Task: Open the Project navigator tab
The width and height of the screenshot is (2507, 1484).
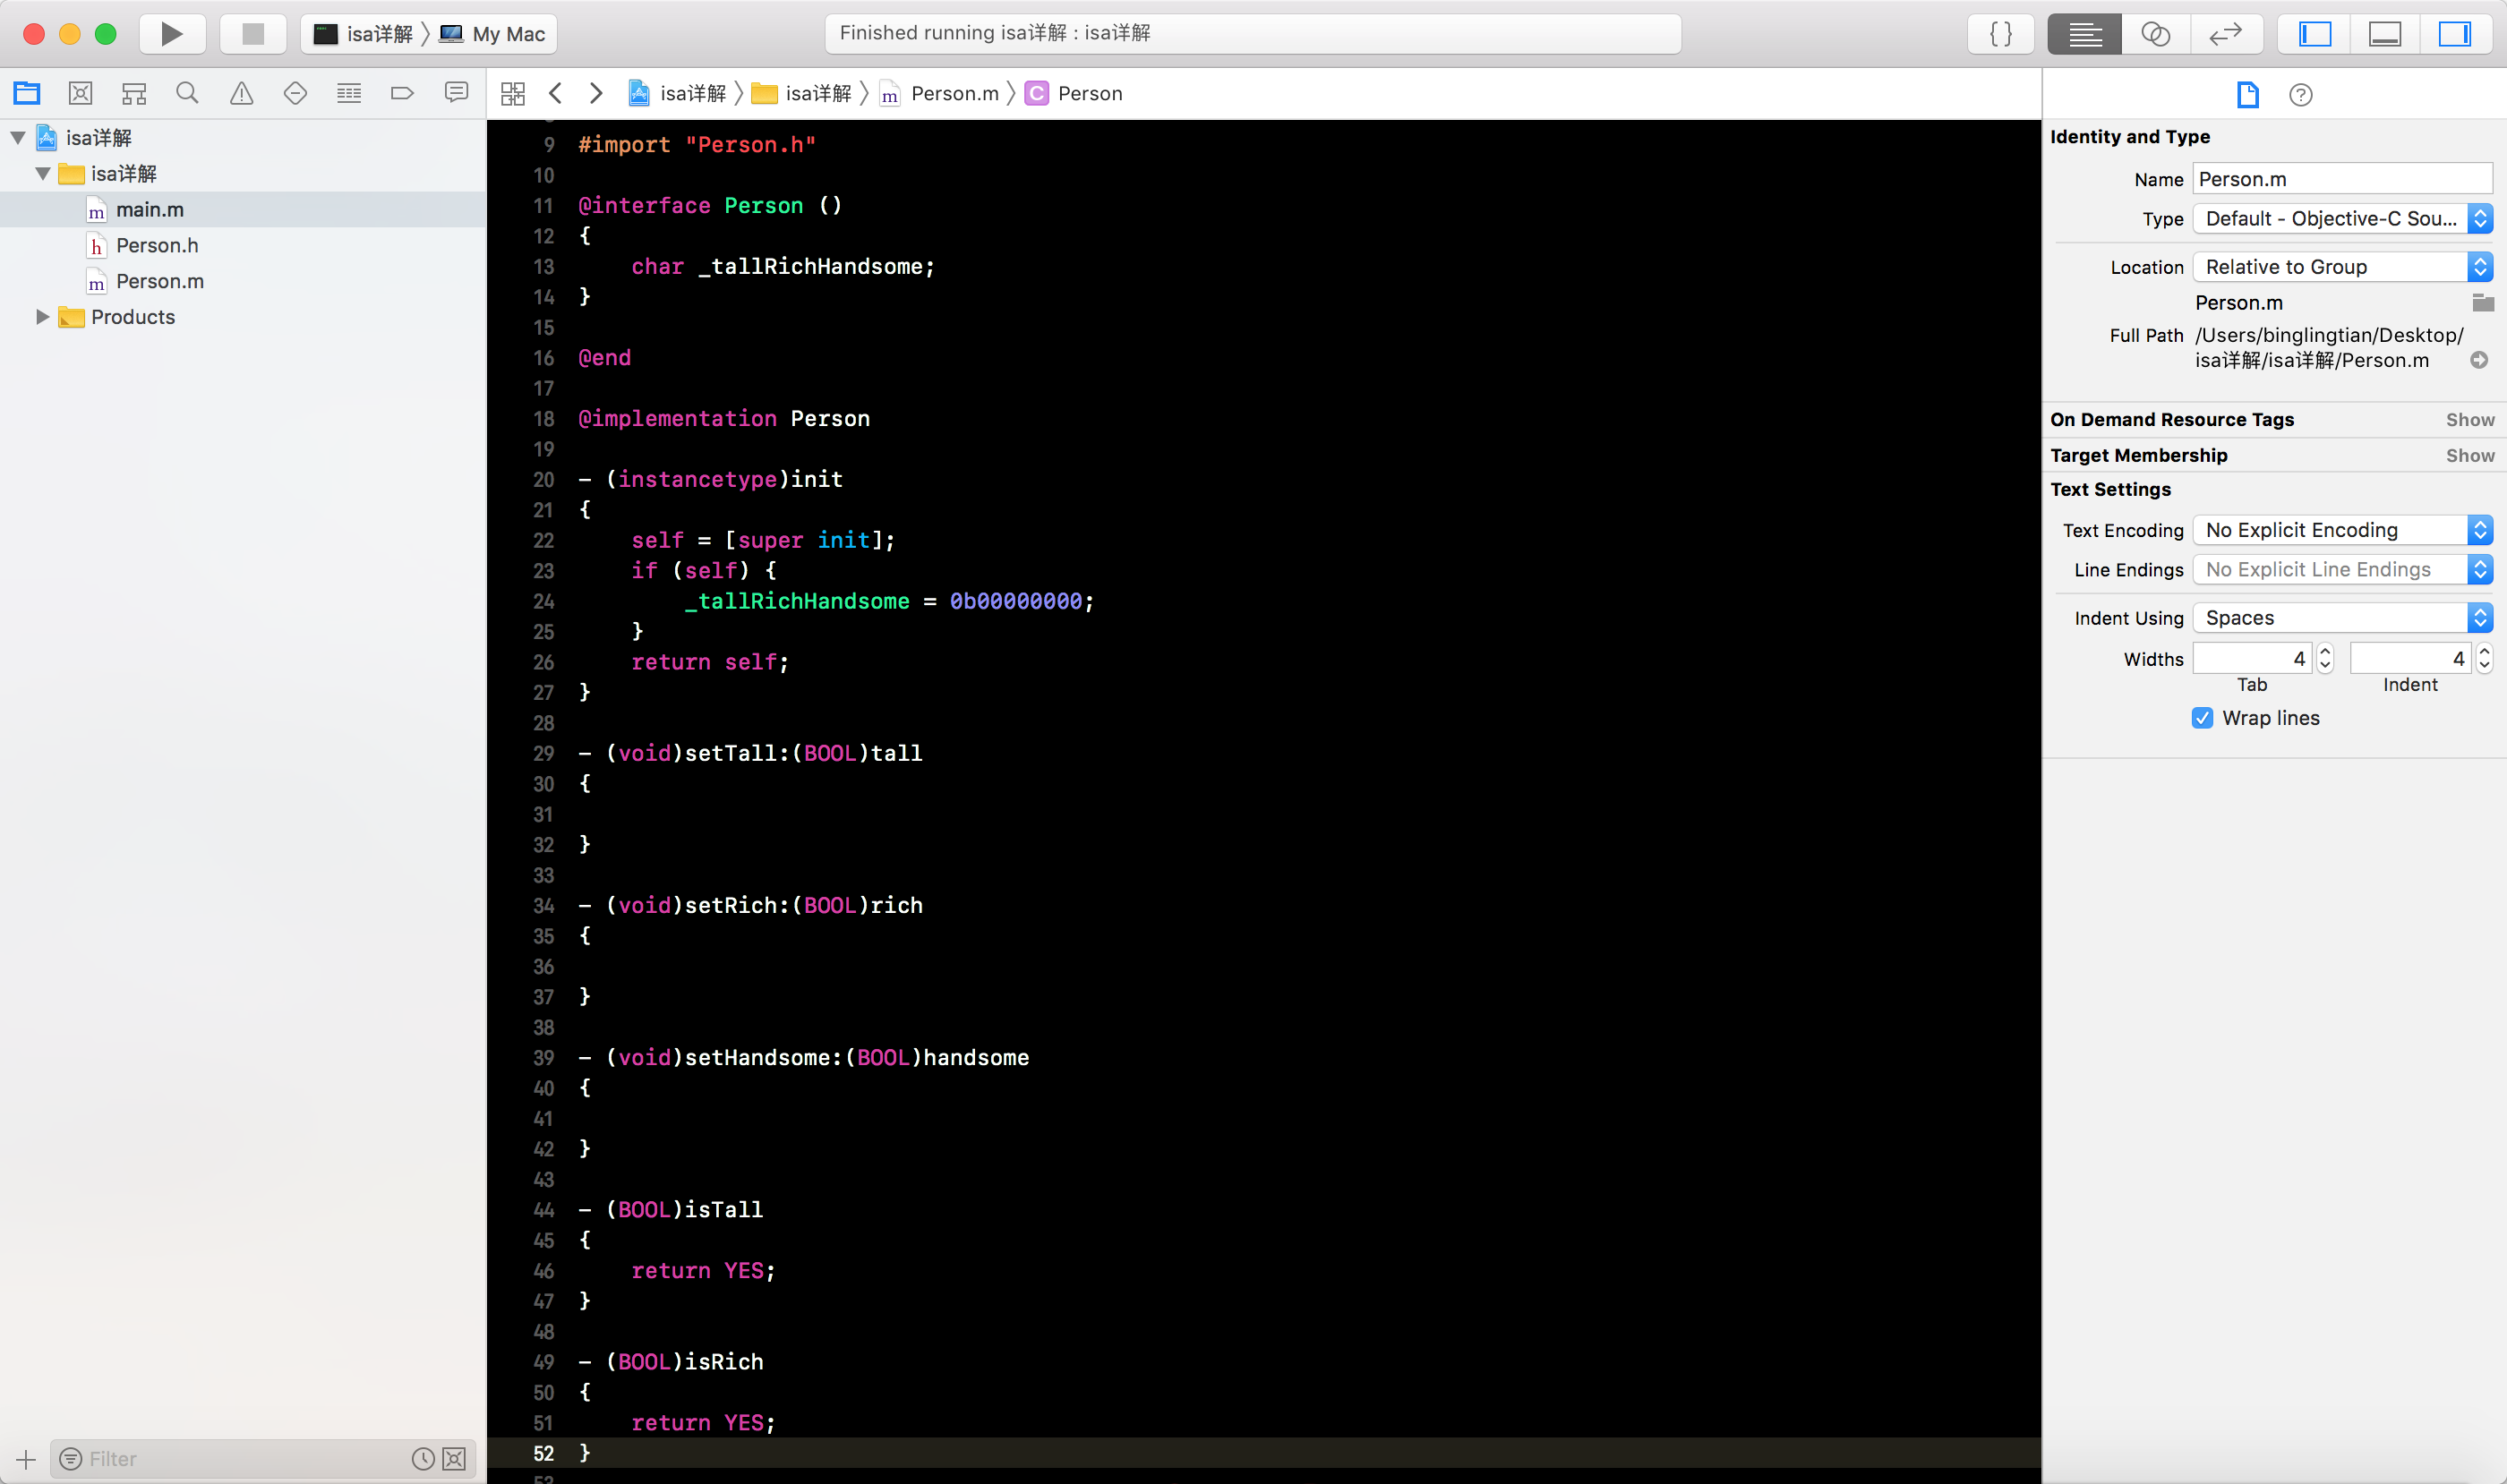Action: click(27, 93)
